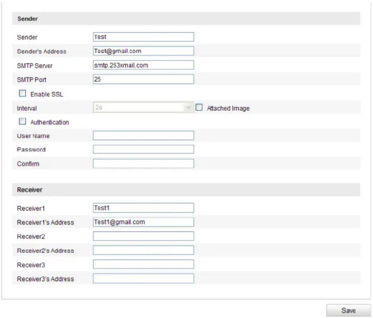Click the Receiver1's Address label
Viewport: 373px width, 318px height.
(45, 222)
